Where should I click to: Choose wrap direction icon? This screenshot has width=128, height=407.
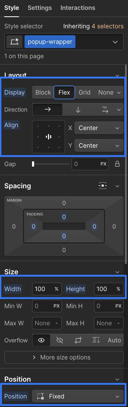click(105, 110)
